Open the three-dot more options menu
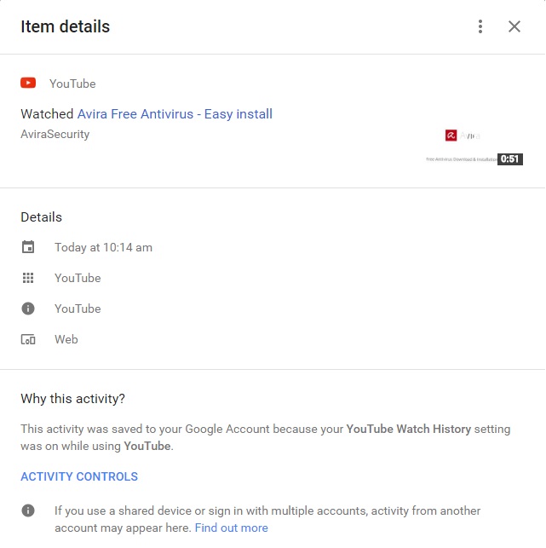Viewport: 546px width, 548px height. [x=480, y=26]
